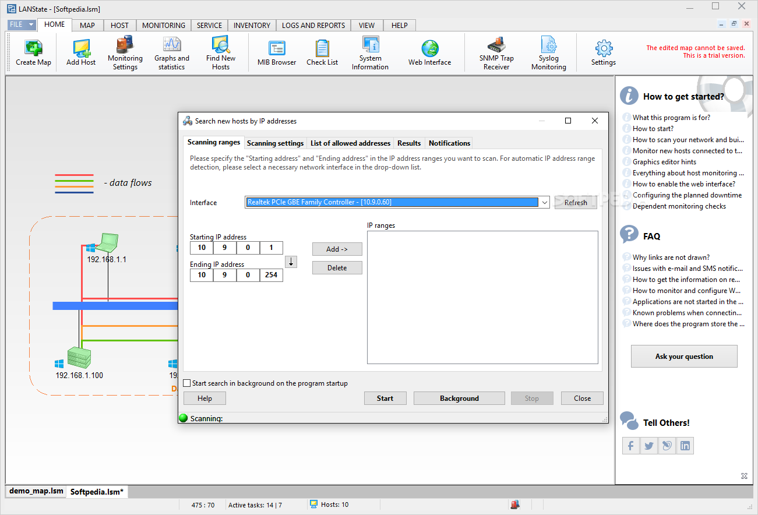Image resolution: width=758 pixels, height=515 pixels.
Task: Switch to the Scanning settings tab
Action: (275, 143)
